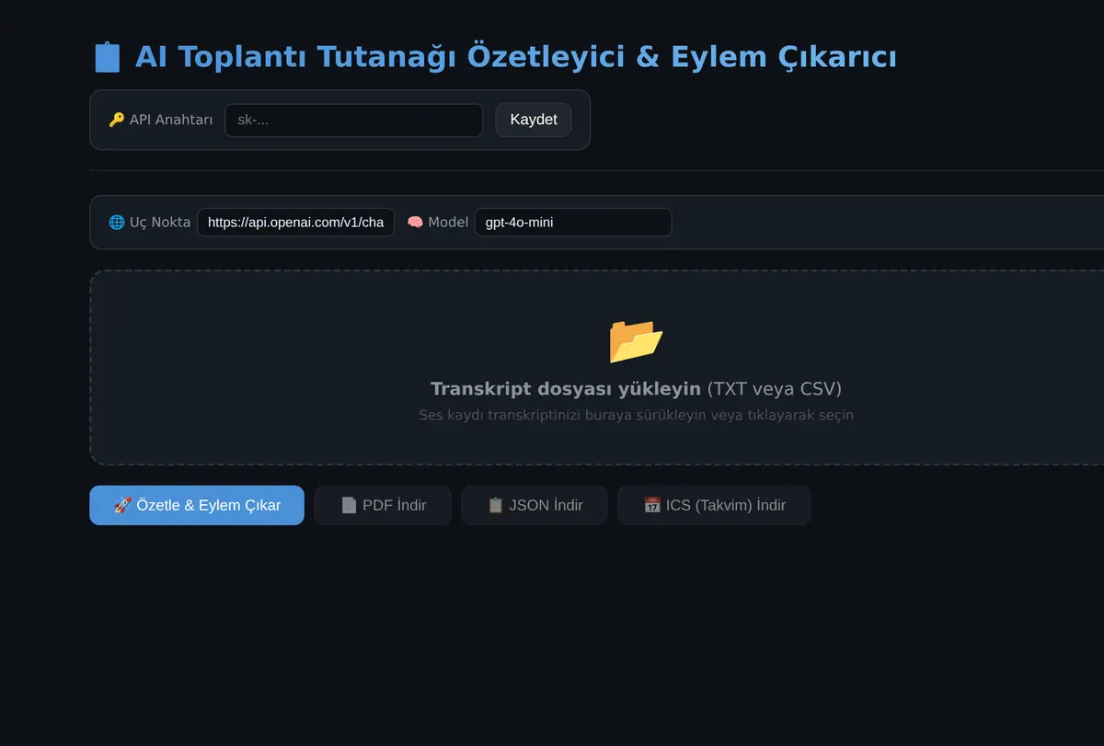
Task: Click the "Transkript dosyası yükleyin" text
Action: click(566, 388)
